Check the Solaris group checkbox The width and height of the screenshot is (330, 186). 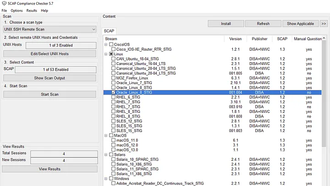tap(111, 155)
